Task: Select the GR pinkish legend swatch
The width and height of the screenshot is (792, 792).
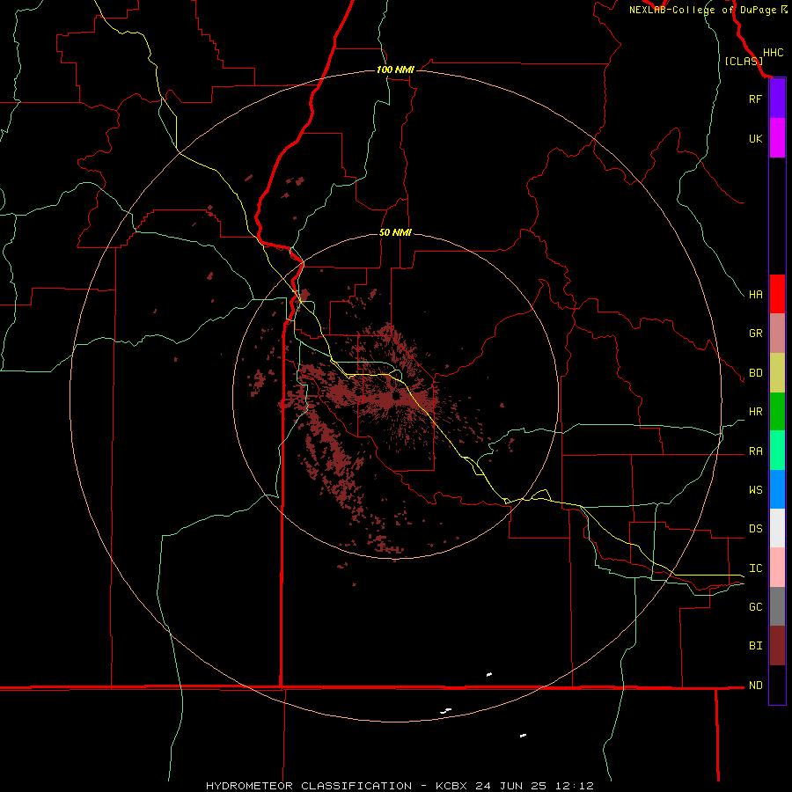Action: click(x=777, y=334)
